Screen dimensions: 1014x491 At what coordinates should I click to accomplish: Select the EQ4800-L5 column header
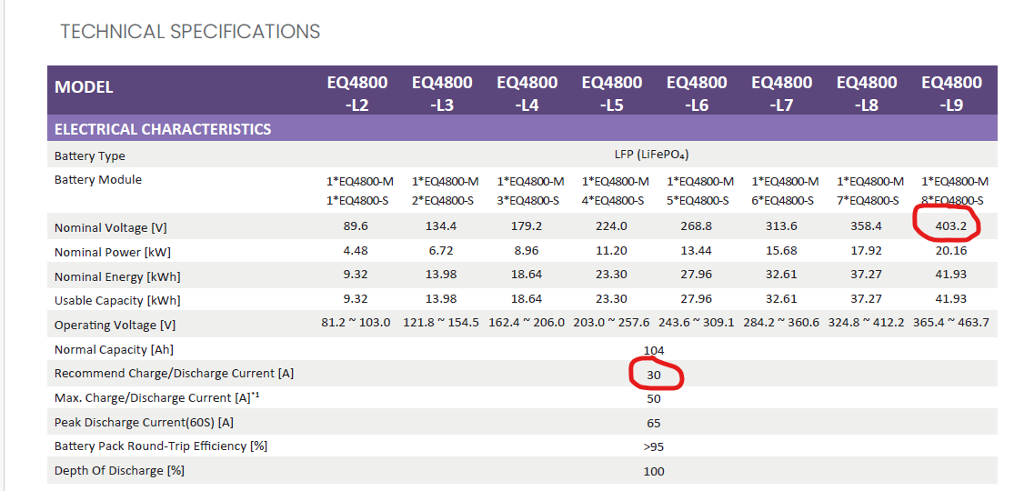click(611, 93)
